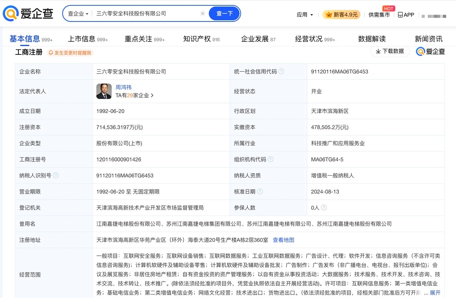Click the company name search input field
Viewport: 456px width, 298px height.
tap(146, 13)
